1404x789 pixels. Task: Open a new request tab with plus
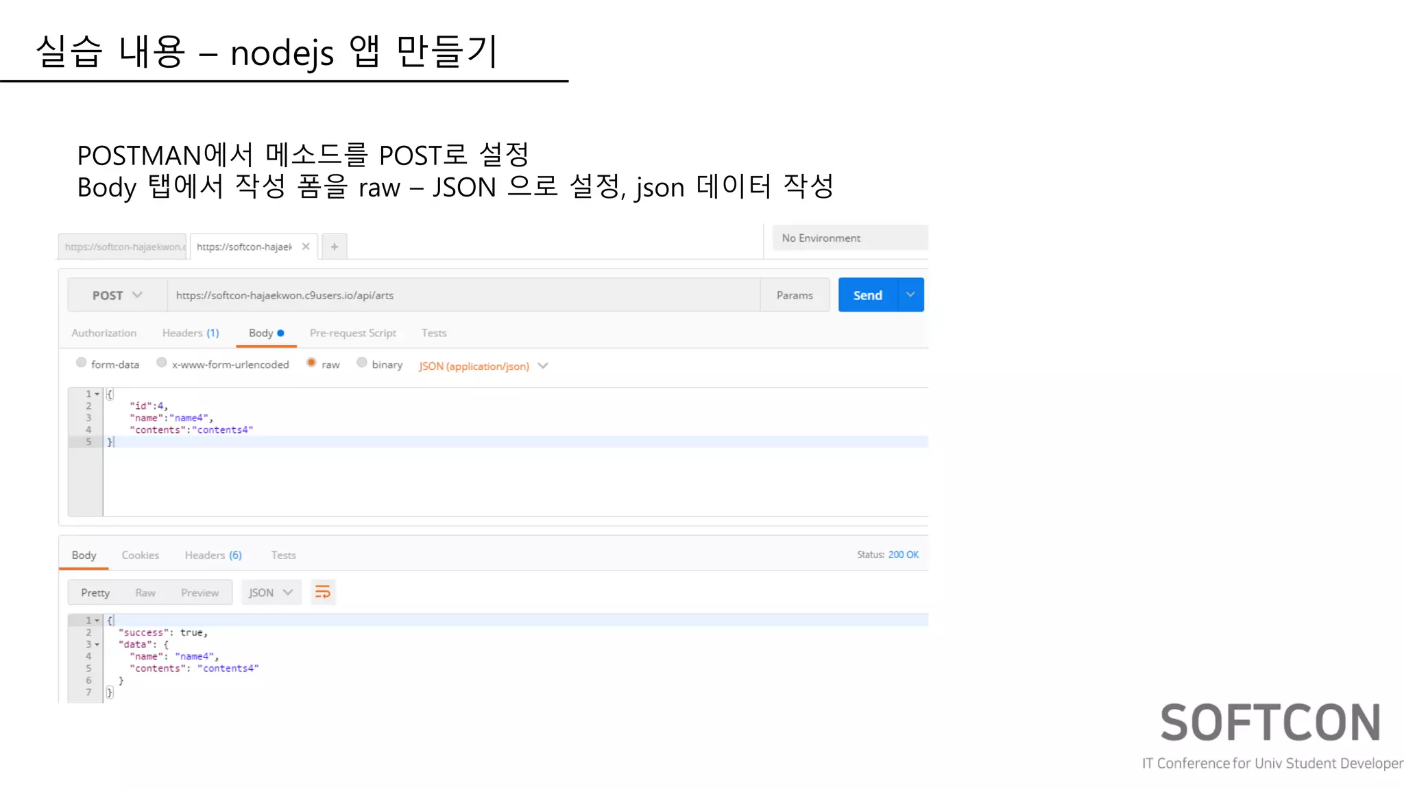pos(335,247)
